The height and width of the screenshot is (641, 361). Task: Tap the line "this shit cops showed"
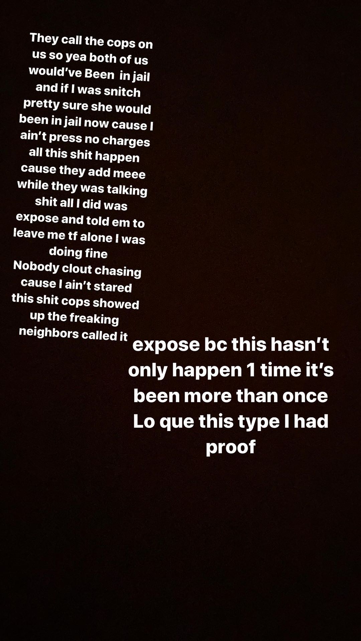tap(75, 301)
